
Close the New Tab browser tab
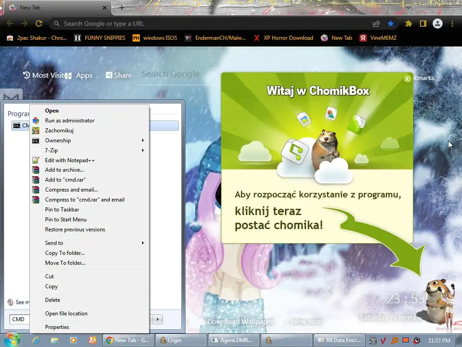[104, 8]
